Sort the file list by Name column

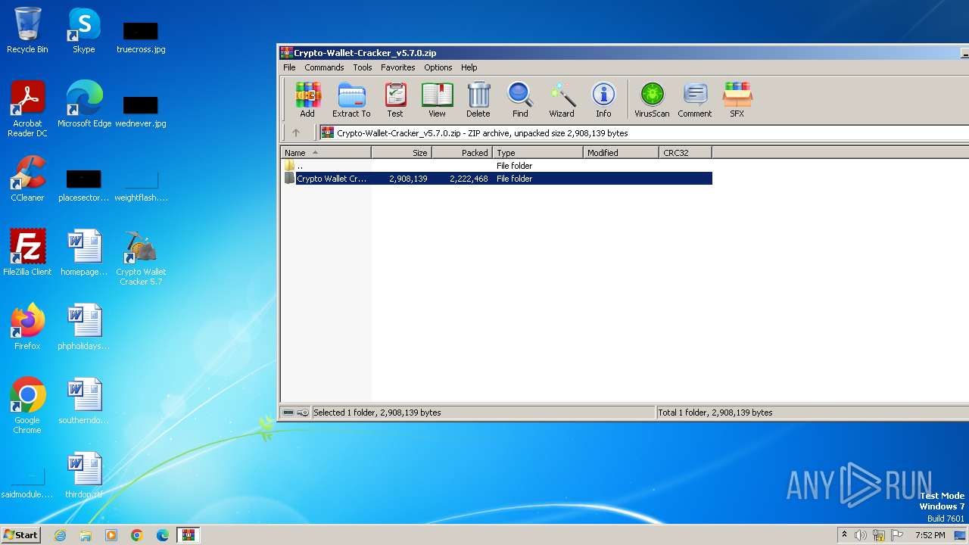point(326,153)
